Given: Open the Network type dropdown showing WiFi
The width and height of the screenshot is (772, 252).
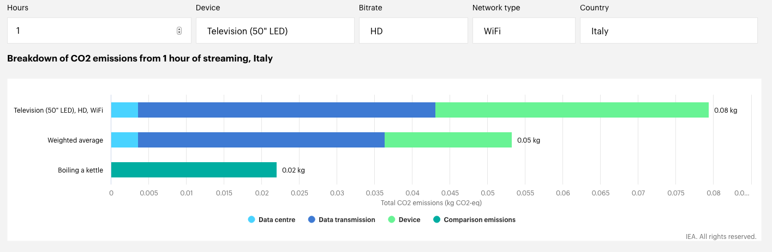Looking at the screenshot, I should click(524, 30).
